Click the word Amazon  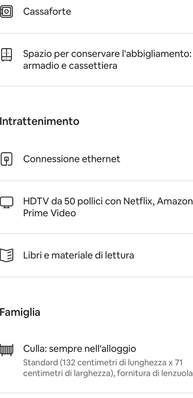point(175,201)
